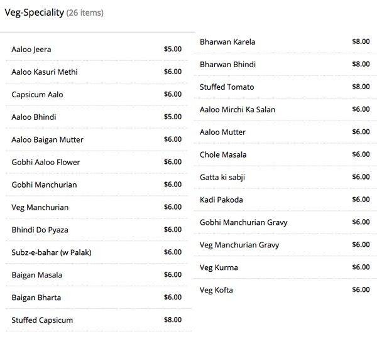
Task: Select the Chole Masala dish
Action: tap(285, 154)
